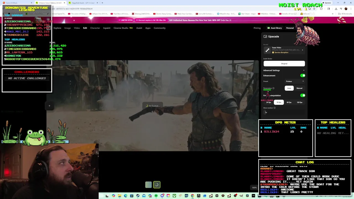Image resolution: width=354 pixels, height=199 pixels.
Task: Open the Apps section
Action: (148, 28)
